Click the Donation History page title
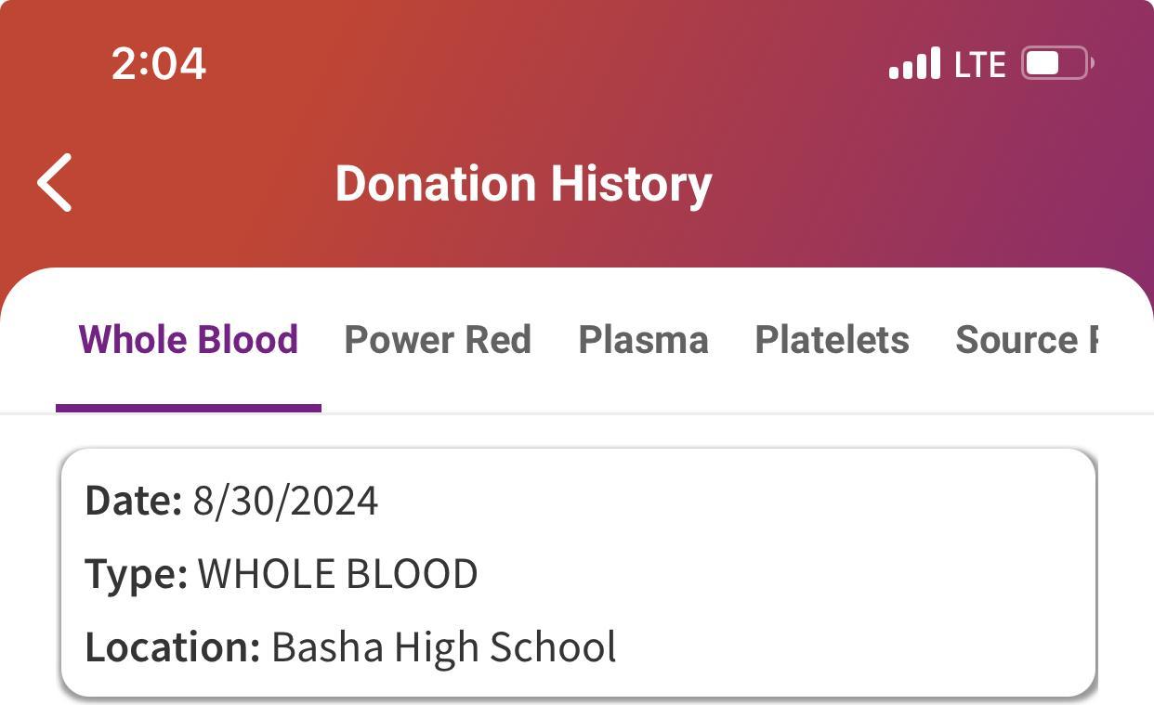This screenshot has width=1154, height=705. click(x=523, y=183)
